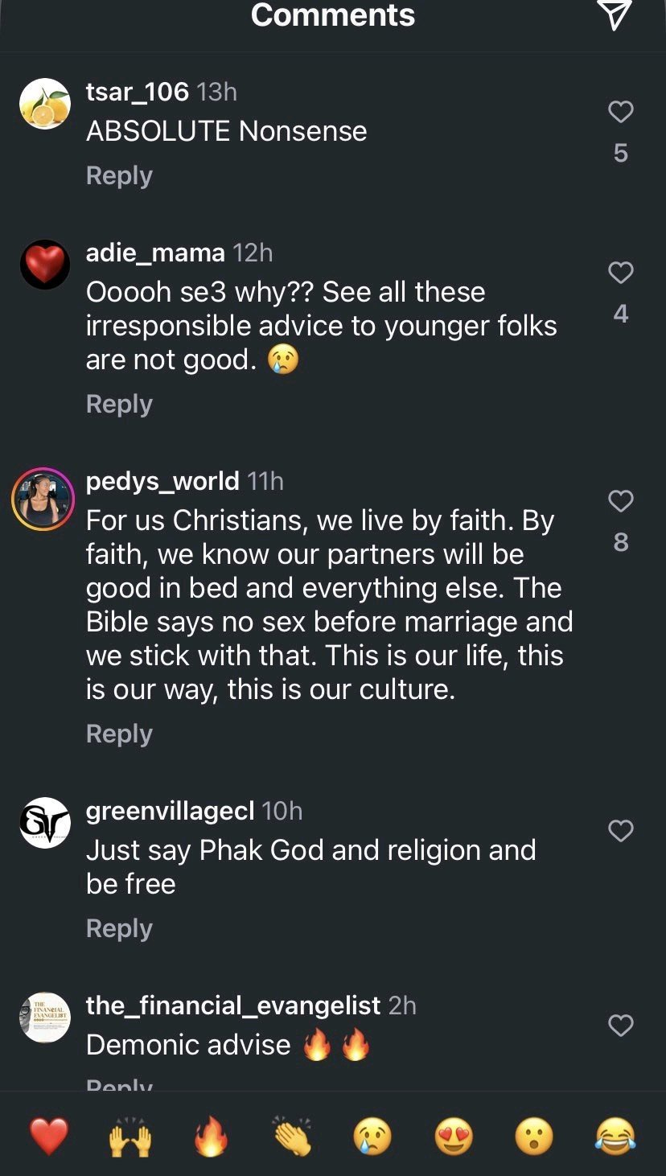666x1176 pixels.
Task: Pick the raised hands emoji
Action: (x=129, y=1137)
